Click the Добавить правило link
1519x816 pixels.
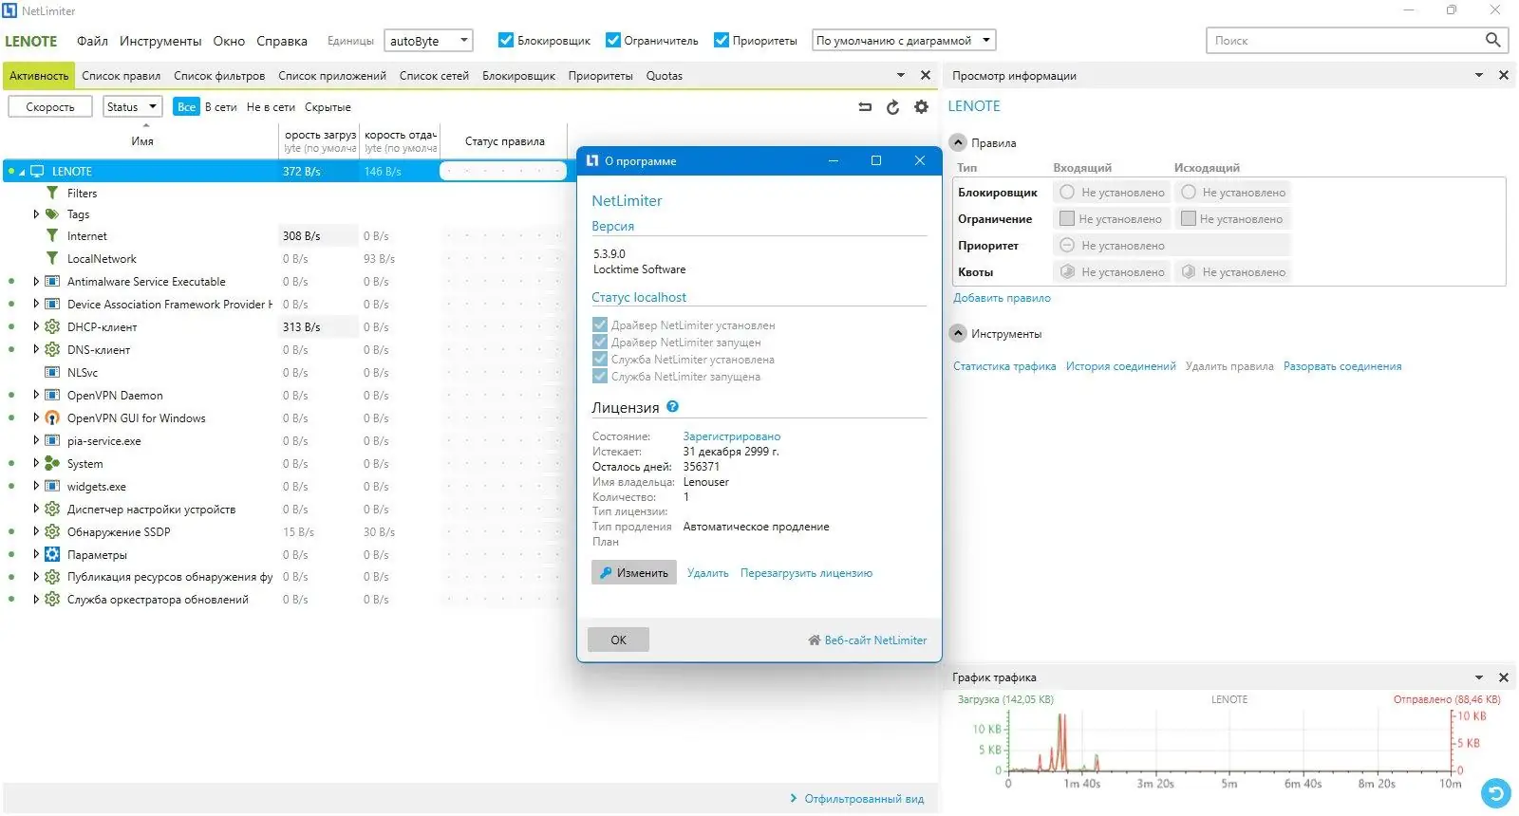pyautogui.click(x=1002, y=298)
